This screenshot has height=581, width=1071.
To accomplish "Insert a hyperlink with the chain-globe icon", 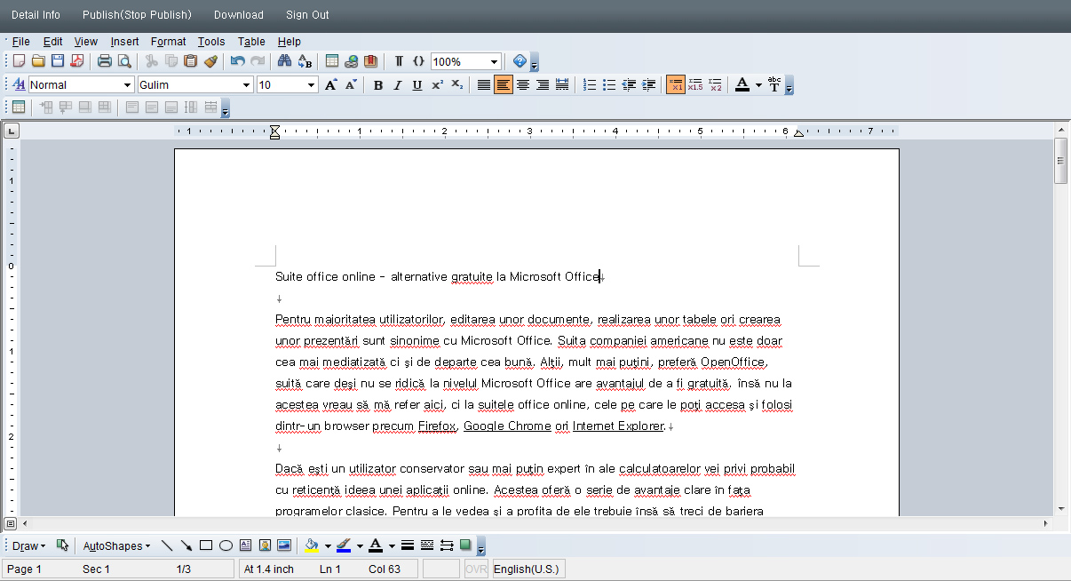I will [x=352, y=61].
